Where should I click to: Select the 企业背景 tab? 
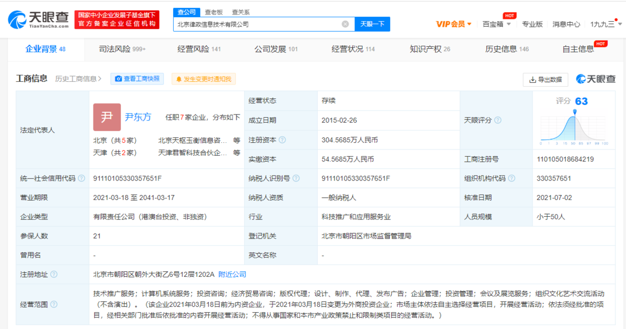pyautogui.click(x=46, y=49)
